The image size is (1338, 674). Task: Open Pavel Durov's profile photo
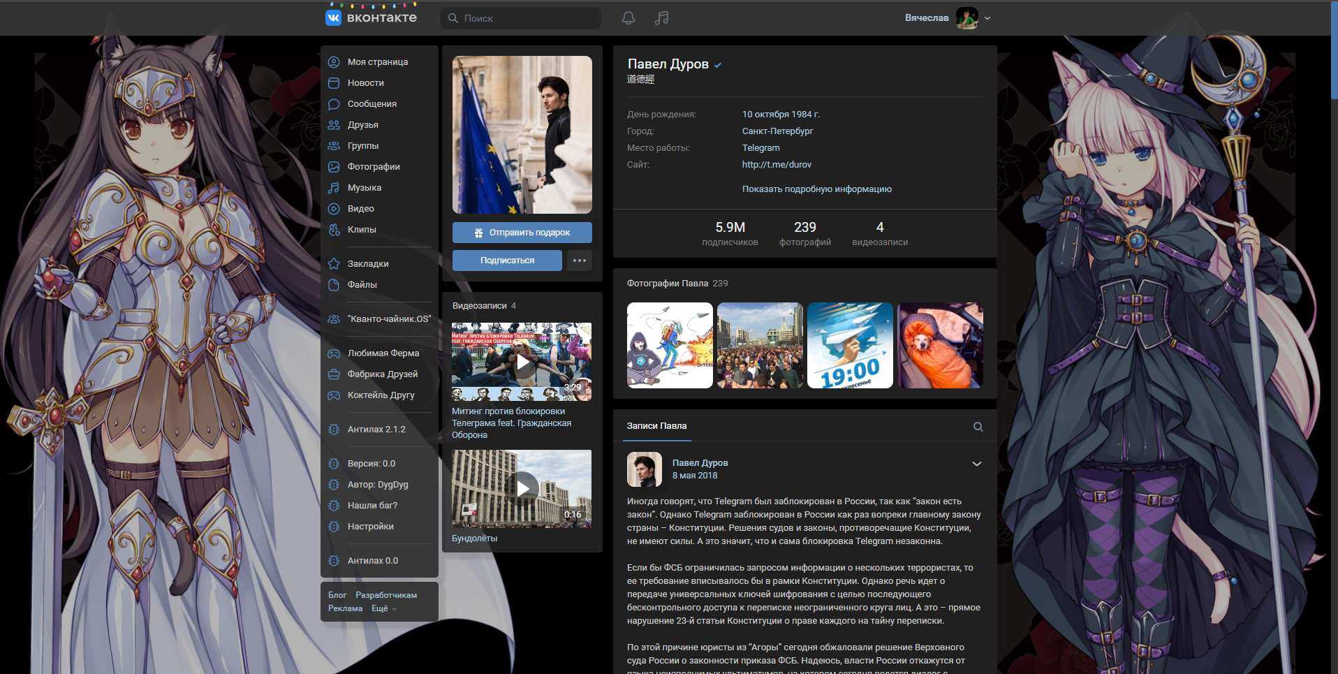(522, 135)
